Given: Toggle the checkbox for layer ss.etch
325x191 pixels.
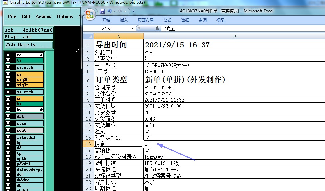Looking at the screenshot, I should click(x=8, y=92).
